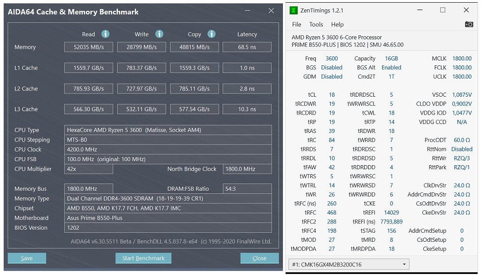
Task: Open the Help menu in ZenTimings
Action: point(337,25)
